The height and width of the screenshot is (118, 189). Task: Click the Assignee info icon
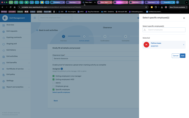[x=62, y=69]
